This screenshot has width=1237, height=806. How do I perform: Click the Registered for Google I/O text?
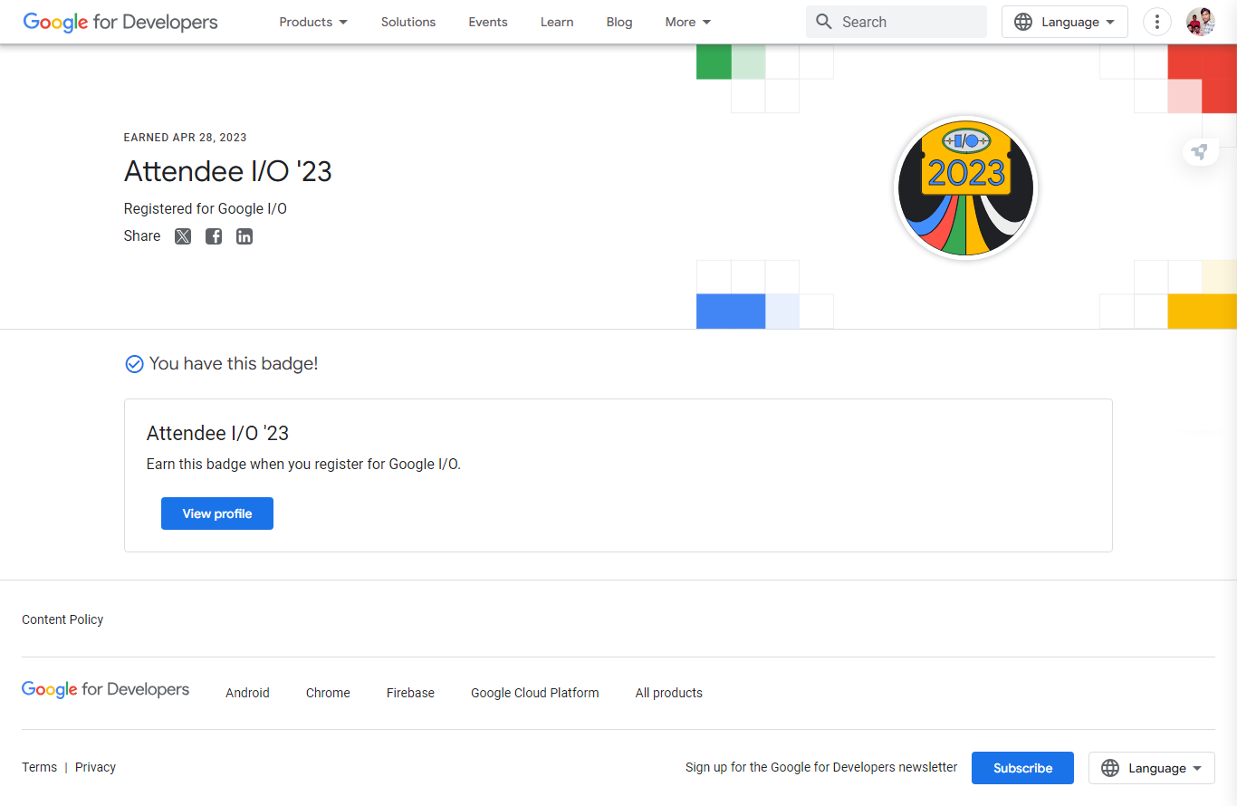[206, 209]
